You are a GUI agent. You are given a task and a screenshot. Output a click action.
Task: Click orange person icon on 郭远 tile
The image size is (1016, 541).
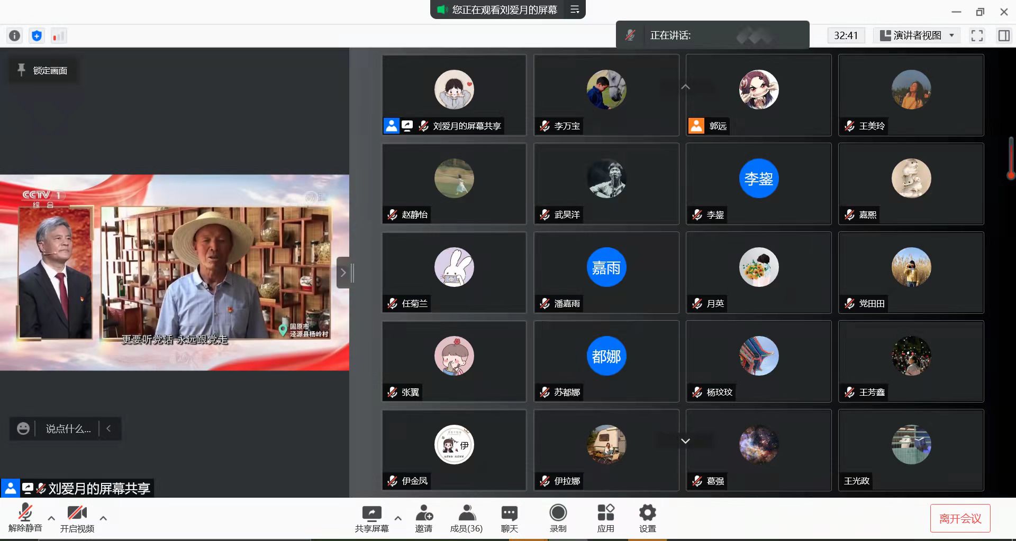pos(696,126)
